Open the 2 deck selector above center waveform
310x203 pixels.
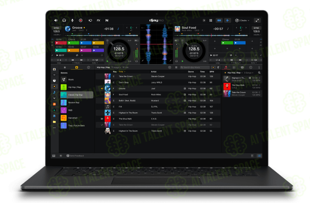[170, 28]
